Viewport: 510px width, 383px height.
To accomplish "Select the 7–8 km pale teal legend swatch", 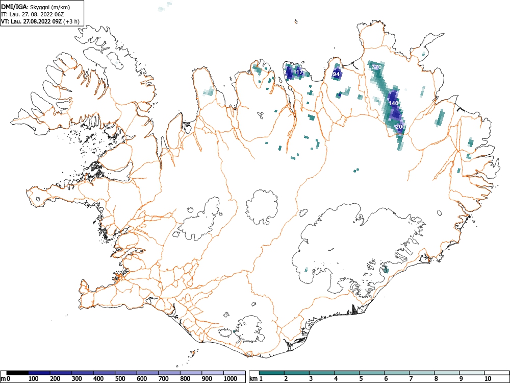I will (422, 373).
